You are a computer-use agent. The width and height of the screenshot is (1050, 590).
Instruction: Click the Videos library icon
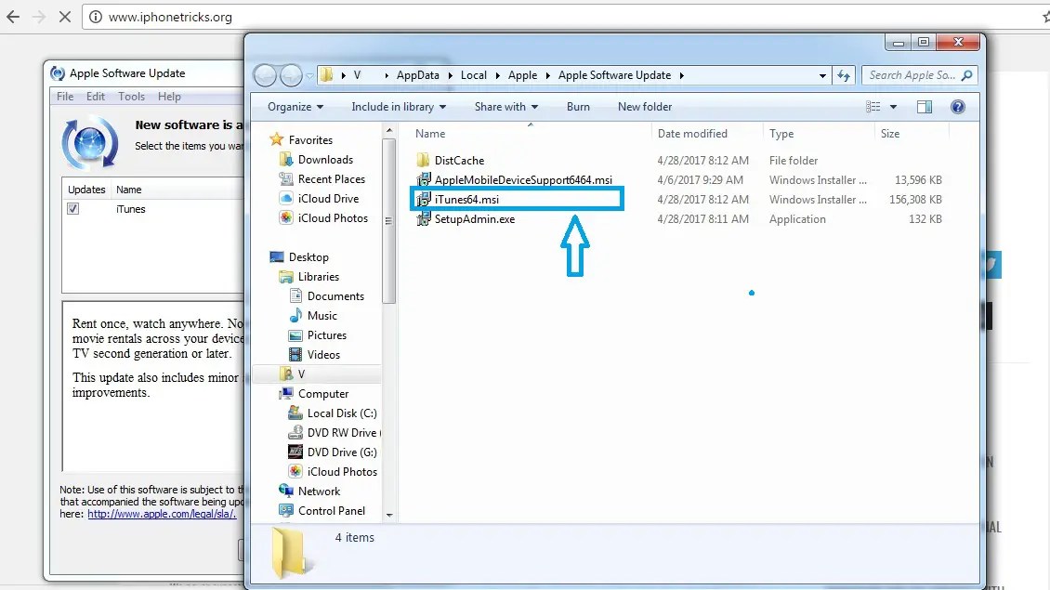(x=295, y=354)
